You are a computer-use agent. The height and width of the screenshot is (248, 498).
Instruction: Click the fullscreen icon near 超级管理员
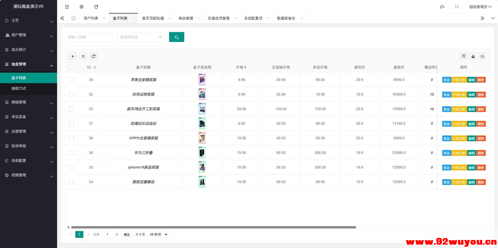pyautogui.click(x=457, y=7)
